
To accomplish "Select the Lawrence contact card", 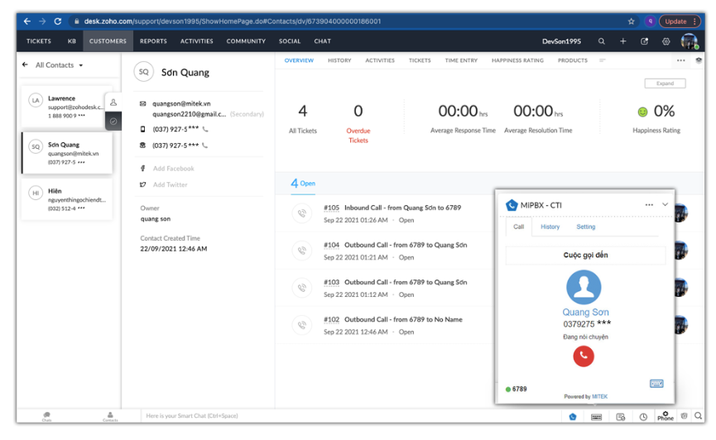I will [x=65, y=107].
